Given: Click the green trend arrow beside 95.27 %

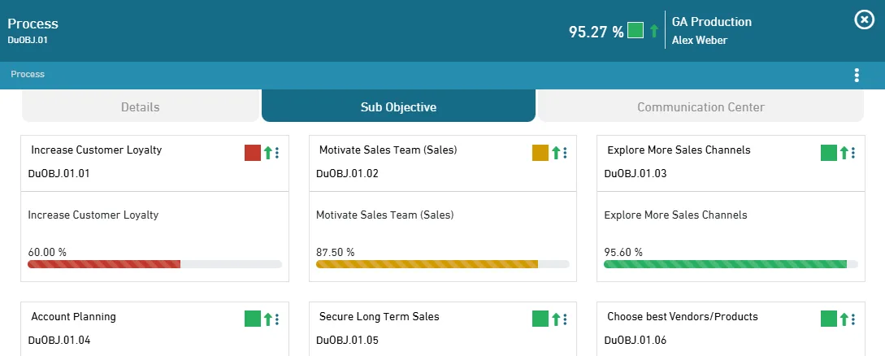Looking at the screenshot, I should coord(653,32).
